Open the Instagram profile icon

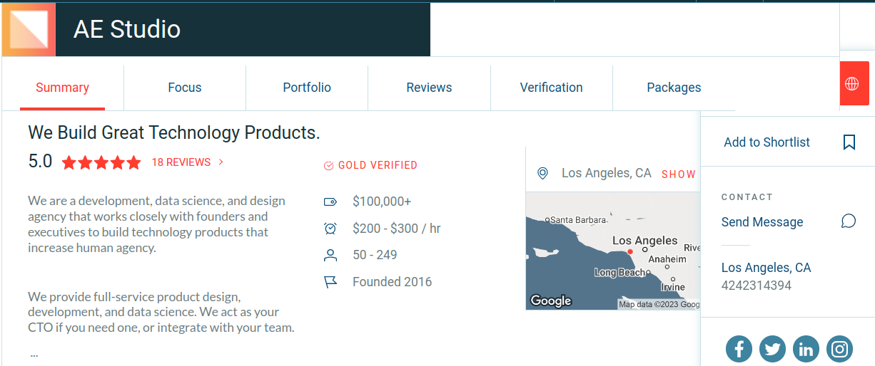point(839,349)
